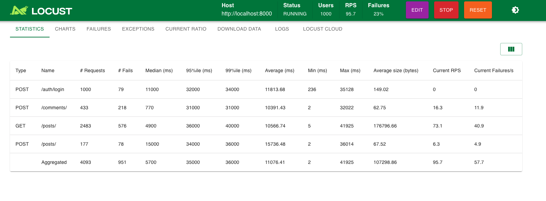Toggle dark mode theme icon
Image resolution: width=546 pixels, height=201 pixels.
point(515,10)
